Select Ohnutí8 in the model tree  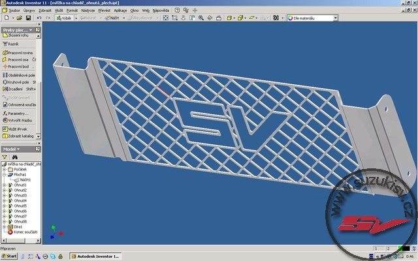pyautogui.click(x=20, y=222)
